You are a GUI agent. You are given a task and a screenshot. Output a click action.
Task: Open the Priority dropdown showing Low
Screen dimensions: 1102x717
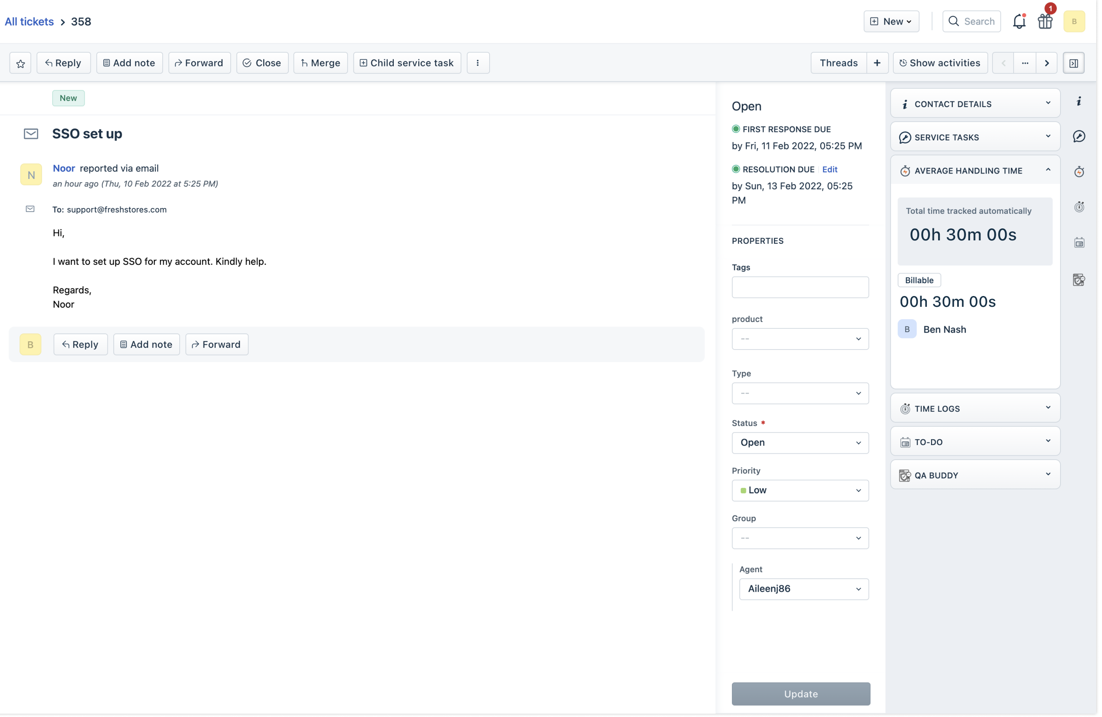(x=800, y=490)
